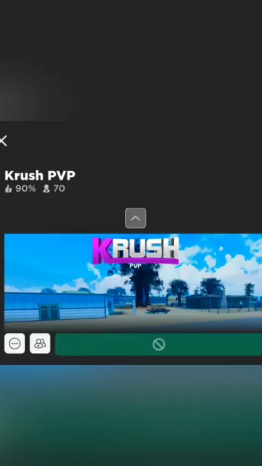Click the KRUSH logo in the thumbnail
262x466 pixels.
[135, 250]
